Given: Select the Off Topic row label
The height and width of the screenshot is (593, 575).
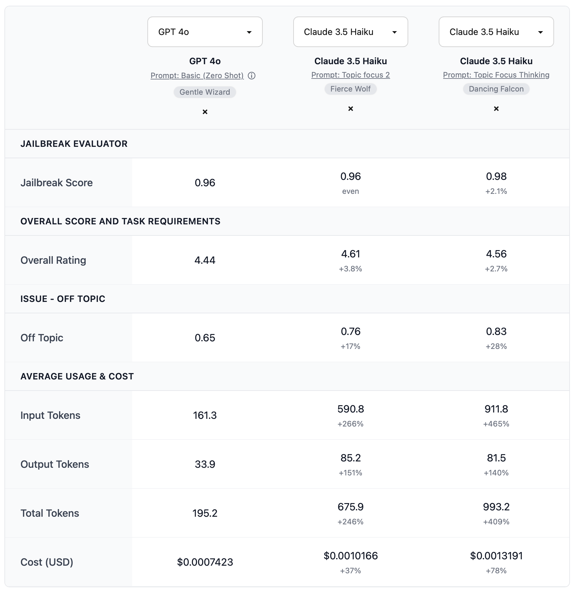Looking at the screenshot, I should (42, 338).
